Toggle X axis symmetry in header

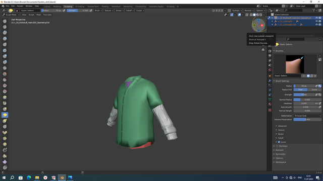(x=217, y=11)
